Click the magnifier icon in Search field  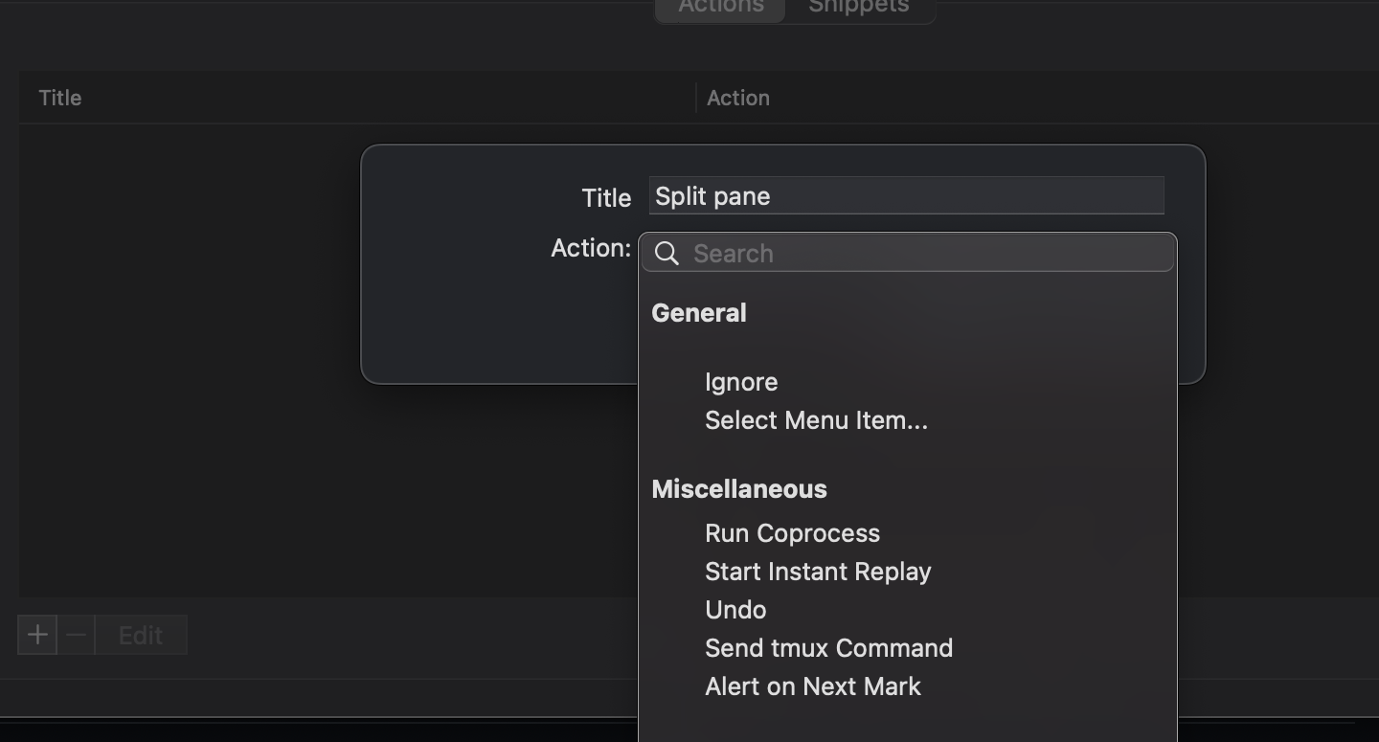667,254
